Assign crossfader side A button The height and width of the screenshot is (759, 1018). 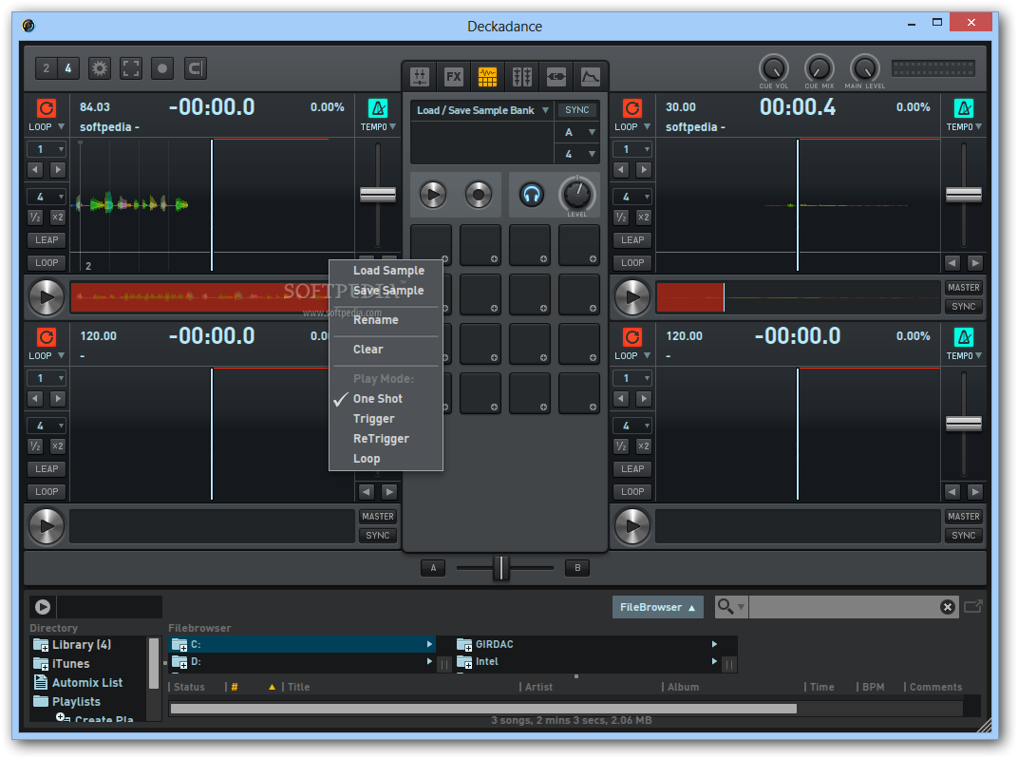pyautogui.click(x=433, y=568)
